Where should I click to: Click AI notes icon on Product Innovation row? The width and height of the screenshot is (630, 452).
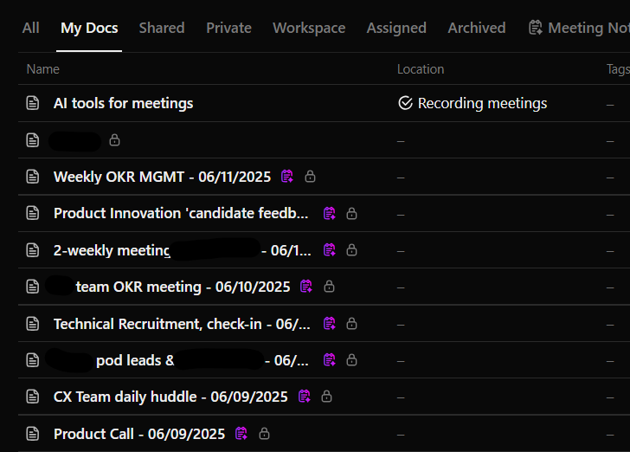(x=330, y=213)
